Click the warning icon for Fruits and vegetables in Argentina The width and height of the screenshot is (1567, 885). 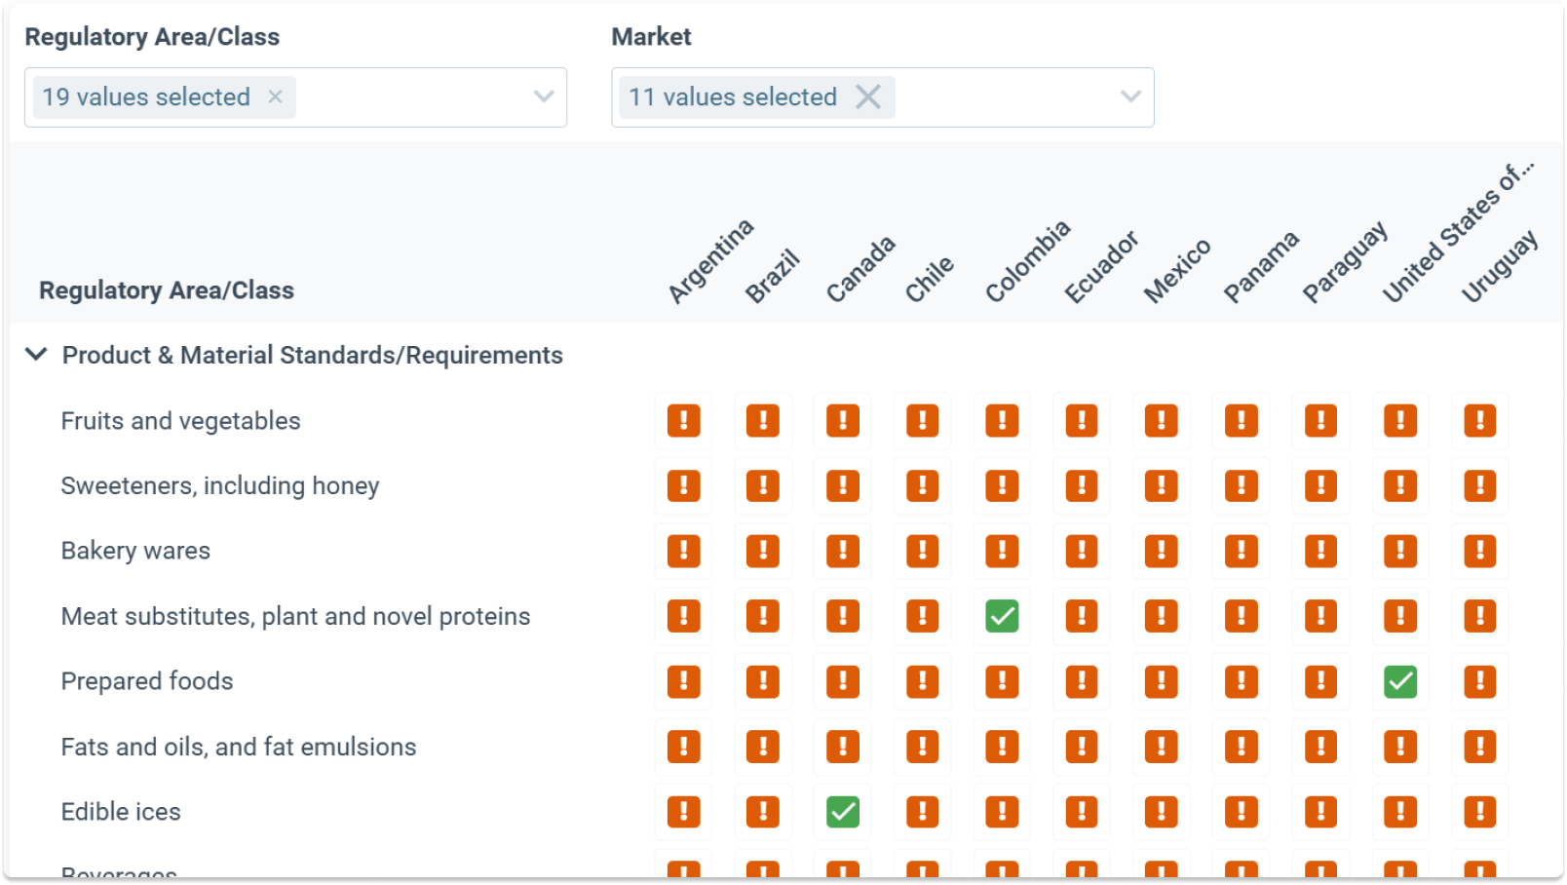coord(683,420)
